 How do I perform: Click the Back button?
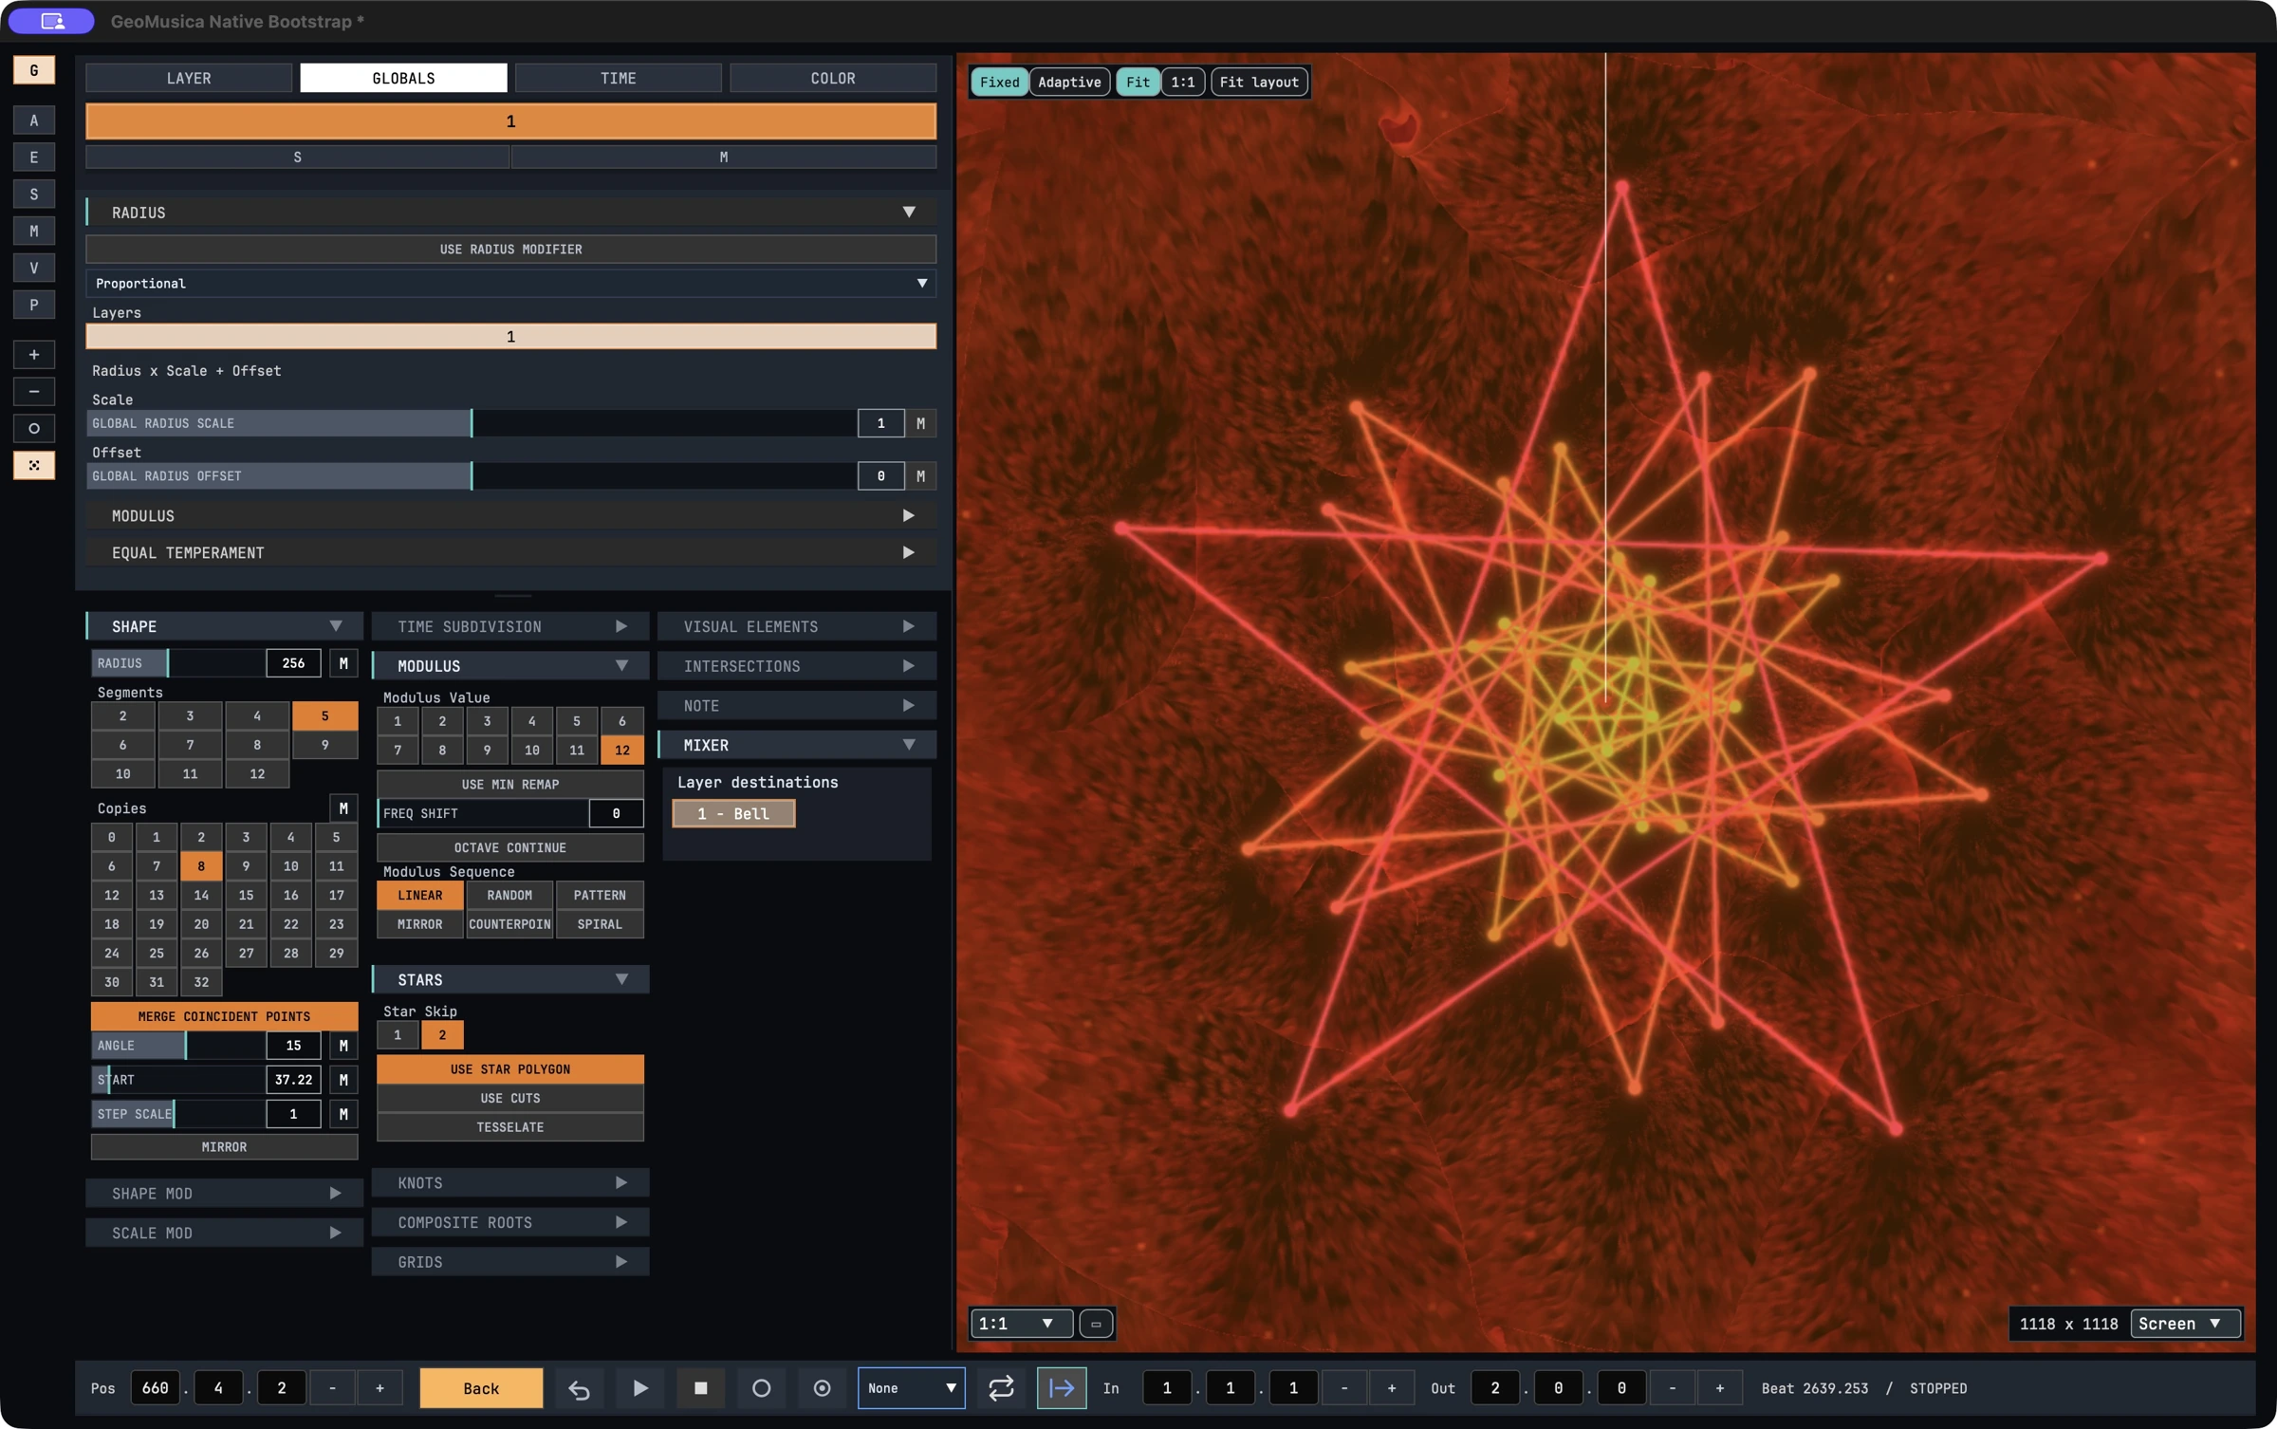point(481,1388)
